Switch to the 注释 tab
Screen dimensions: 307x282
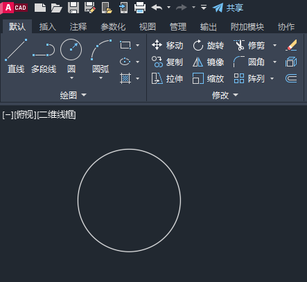point(78,27)
